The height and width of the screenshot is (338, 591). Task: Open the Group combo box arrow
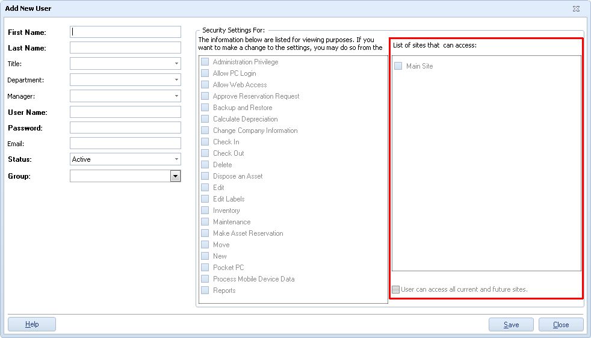pyautogui.click(x=175, y=176)
